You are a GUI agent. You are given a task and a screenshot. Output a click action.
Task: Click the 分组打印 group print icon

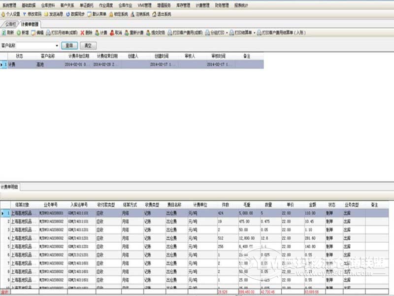point(207,33)
